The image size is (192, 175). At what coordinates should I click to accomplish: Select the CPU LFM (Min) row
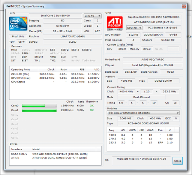pos(55,74)
